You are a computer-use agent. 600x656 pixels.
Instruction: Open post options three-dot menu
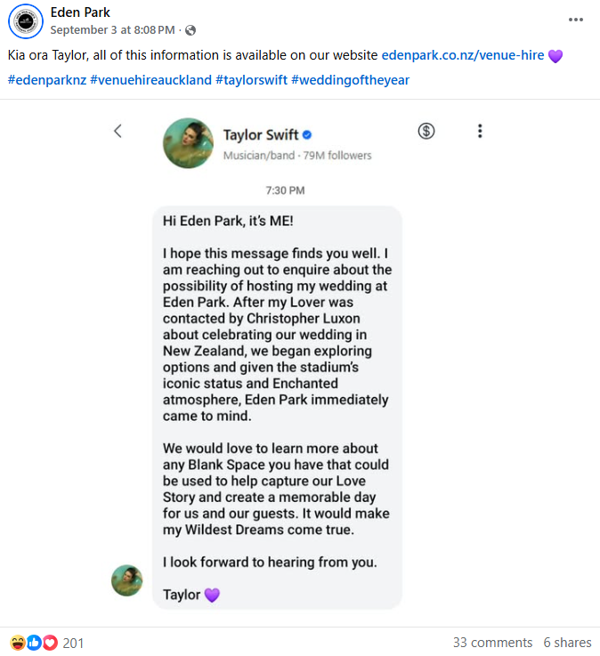pyautogui.click(x=577, y=20)
